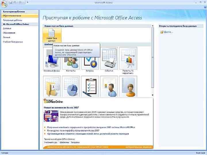Open the Другие... recent database link
The image size is (207, 155).
tap(168, 32)
